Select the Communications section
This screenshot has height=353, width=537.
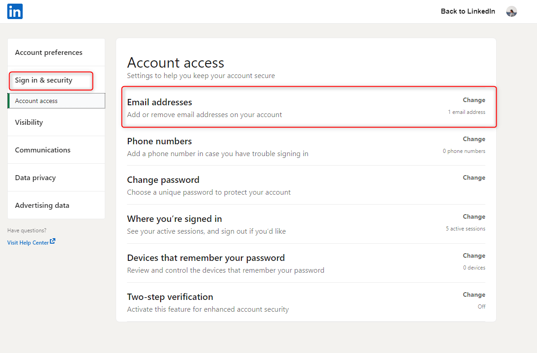(43, 150)
